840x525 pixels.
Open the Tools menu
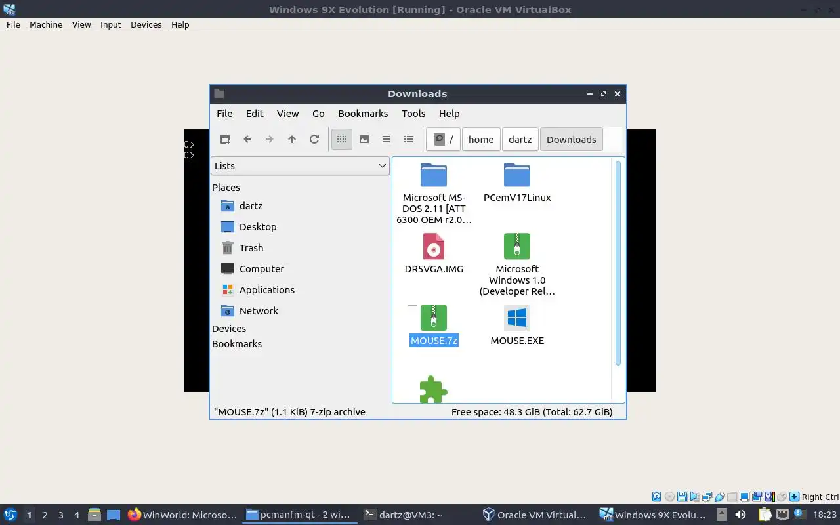coord(413,114)
